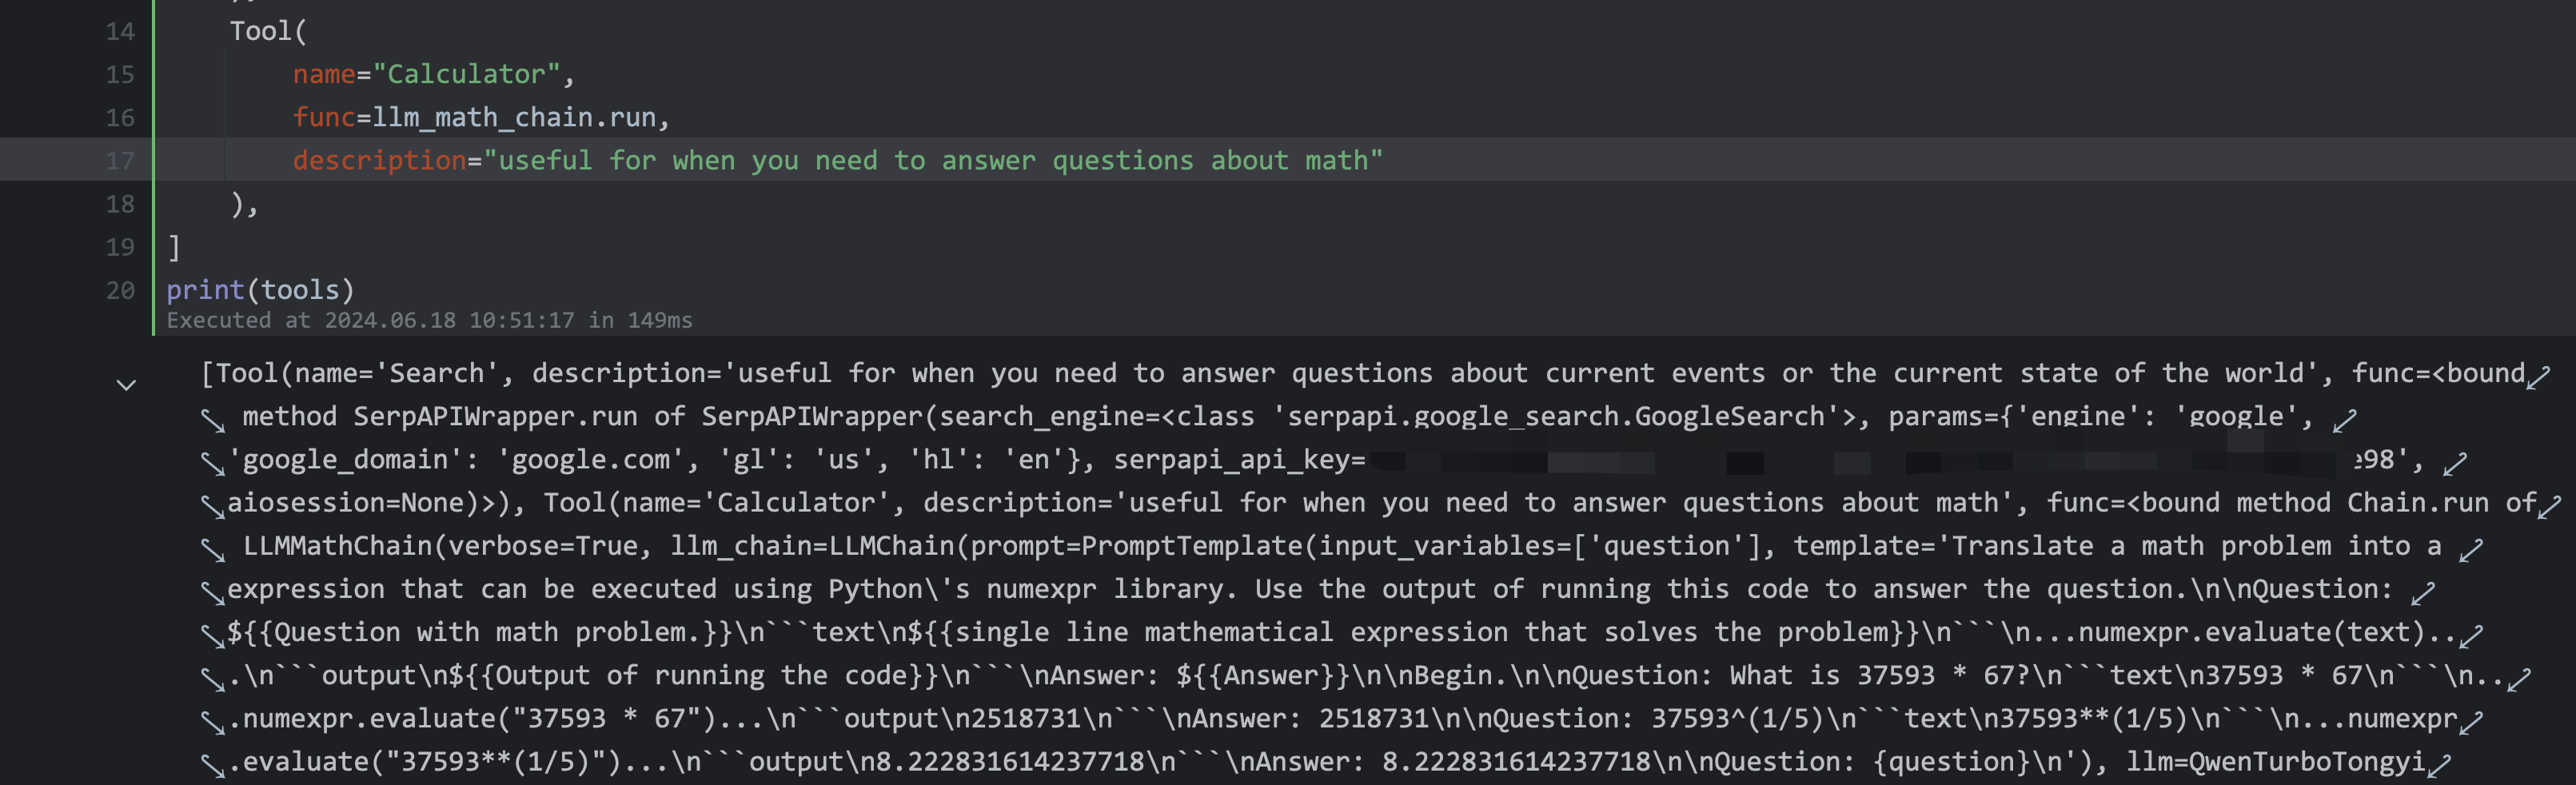Click the "Executed at 2024.06.18" timestamp text

coord(429,321)
